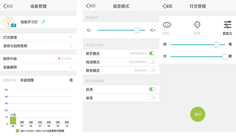236x136 pixels.
Task: Open the 灯光管理 row chevron
Action: [x=71, y=37]
